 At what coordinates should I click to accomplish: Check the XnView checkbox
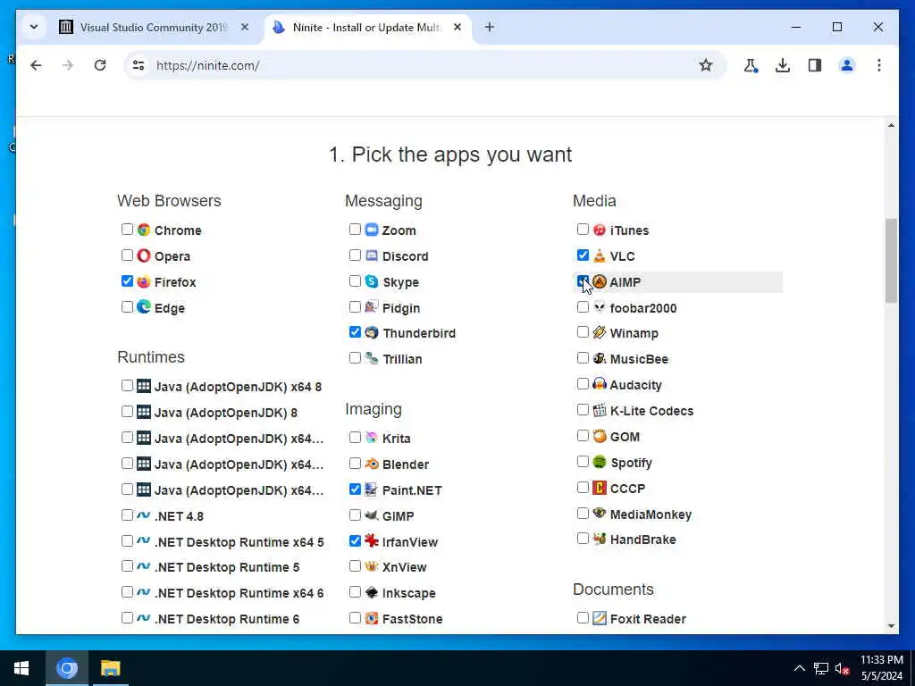[x=355, y=565]
